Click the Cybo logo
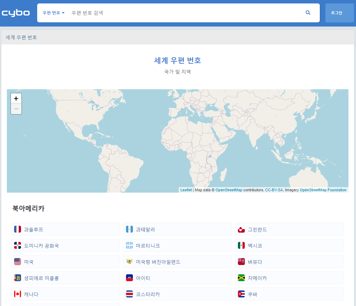This screenshot has height=306, width=356. (x=16, y=13)
